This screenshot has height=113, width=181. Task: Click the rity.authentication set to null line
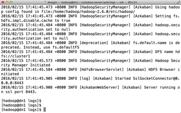click(x=36, y=29)
